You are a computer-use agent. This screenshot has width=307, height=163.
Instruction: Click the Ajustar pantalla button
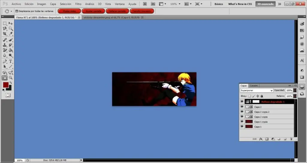click(94, 11)
